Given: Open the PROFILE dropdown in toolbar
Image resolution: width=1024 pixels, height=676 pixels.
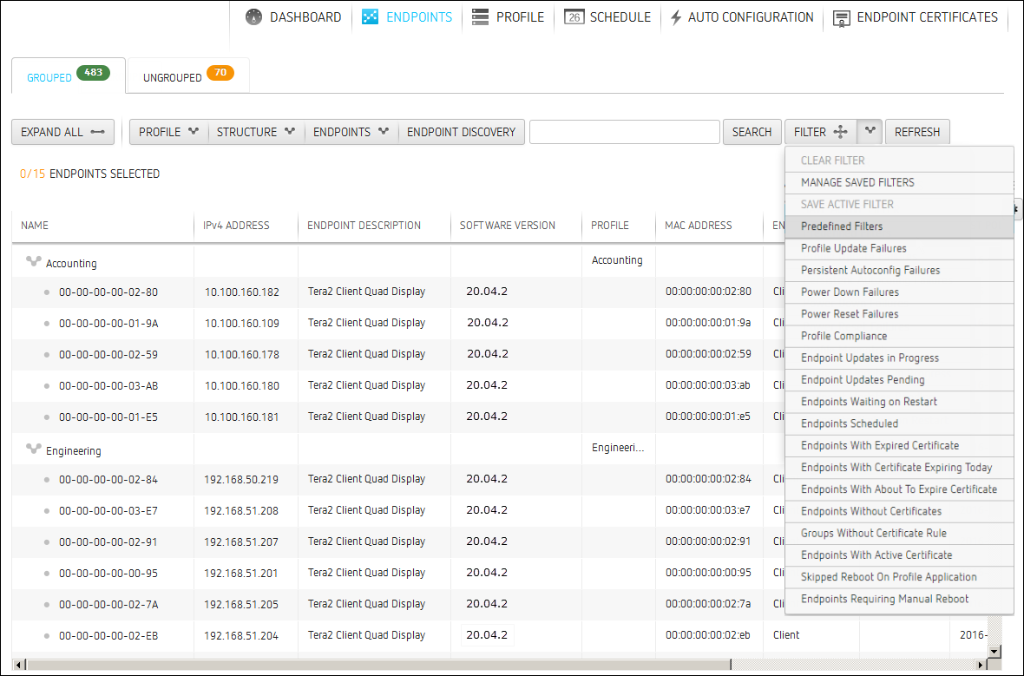Looking at the screenshot, I should click(168, 132).
